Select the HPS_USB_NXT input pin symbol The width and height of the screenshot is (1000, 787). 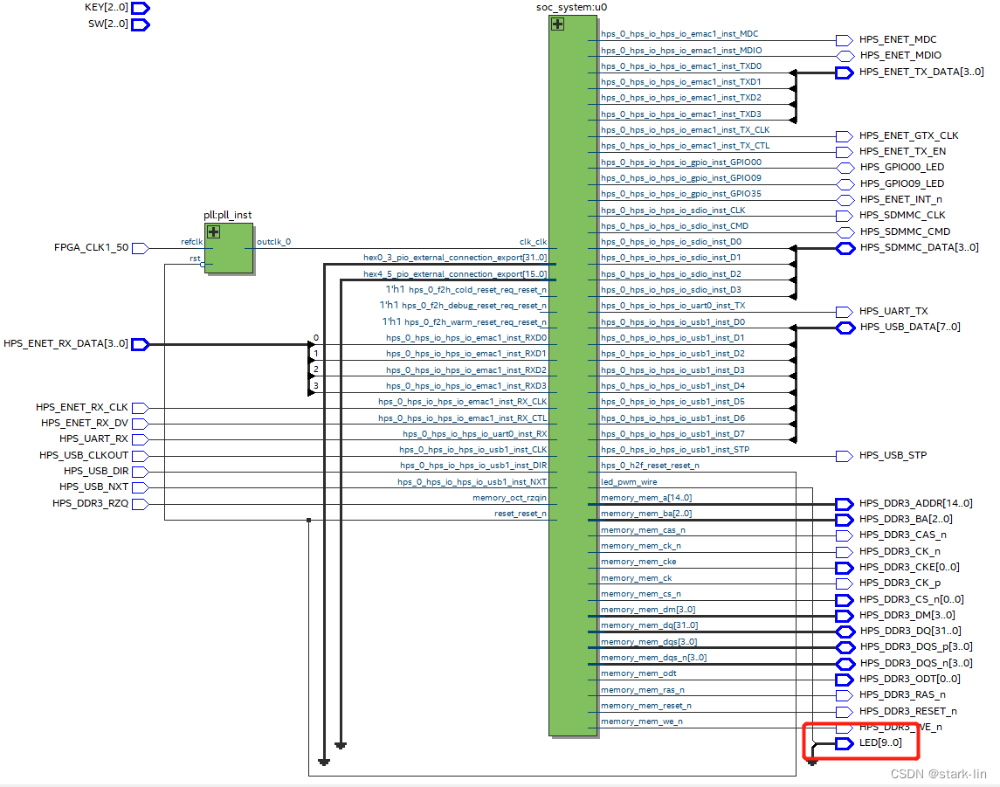(x=141, y=488)
